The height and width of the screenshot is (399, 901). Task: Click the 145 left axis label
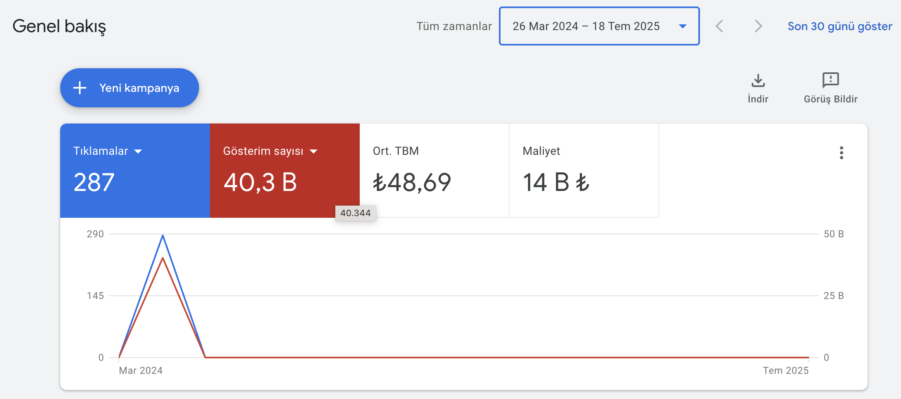95,296
